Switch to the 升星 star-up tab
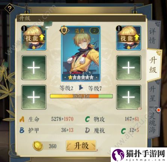This screenshot has width=167, height=162. [152, 94]
